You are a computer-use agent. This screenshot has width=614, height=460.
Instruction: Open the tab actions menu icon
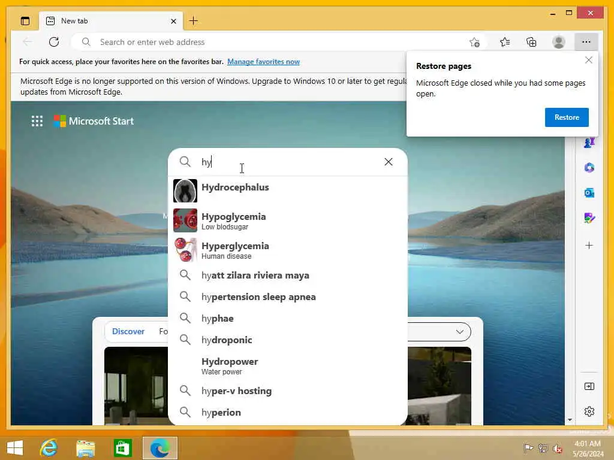tap(25, 21)
